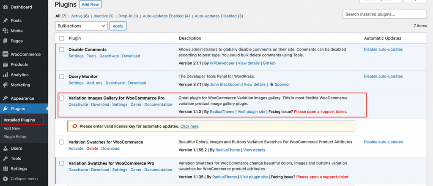Screen dimensions: 433x186
Task: Open Add New in Plugins submenu
Action: point(12,128)
